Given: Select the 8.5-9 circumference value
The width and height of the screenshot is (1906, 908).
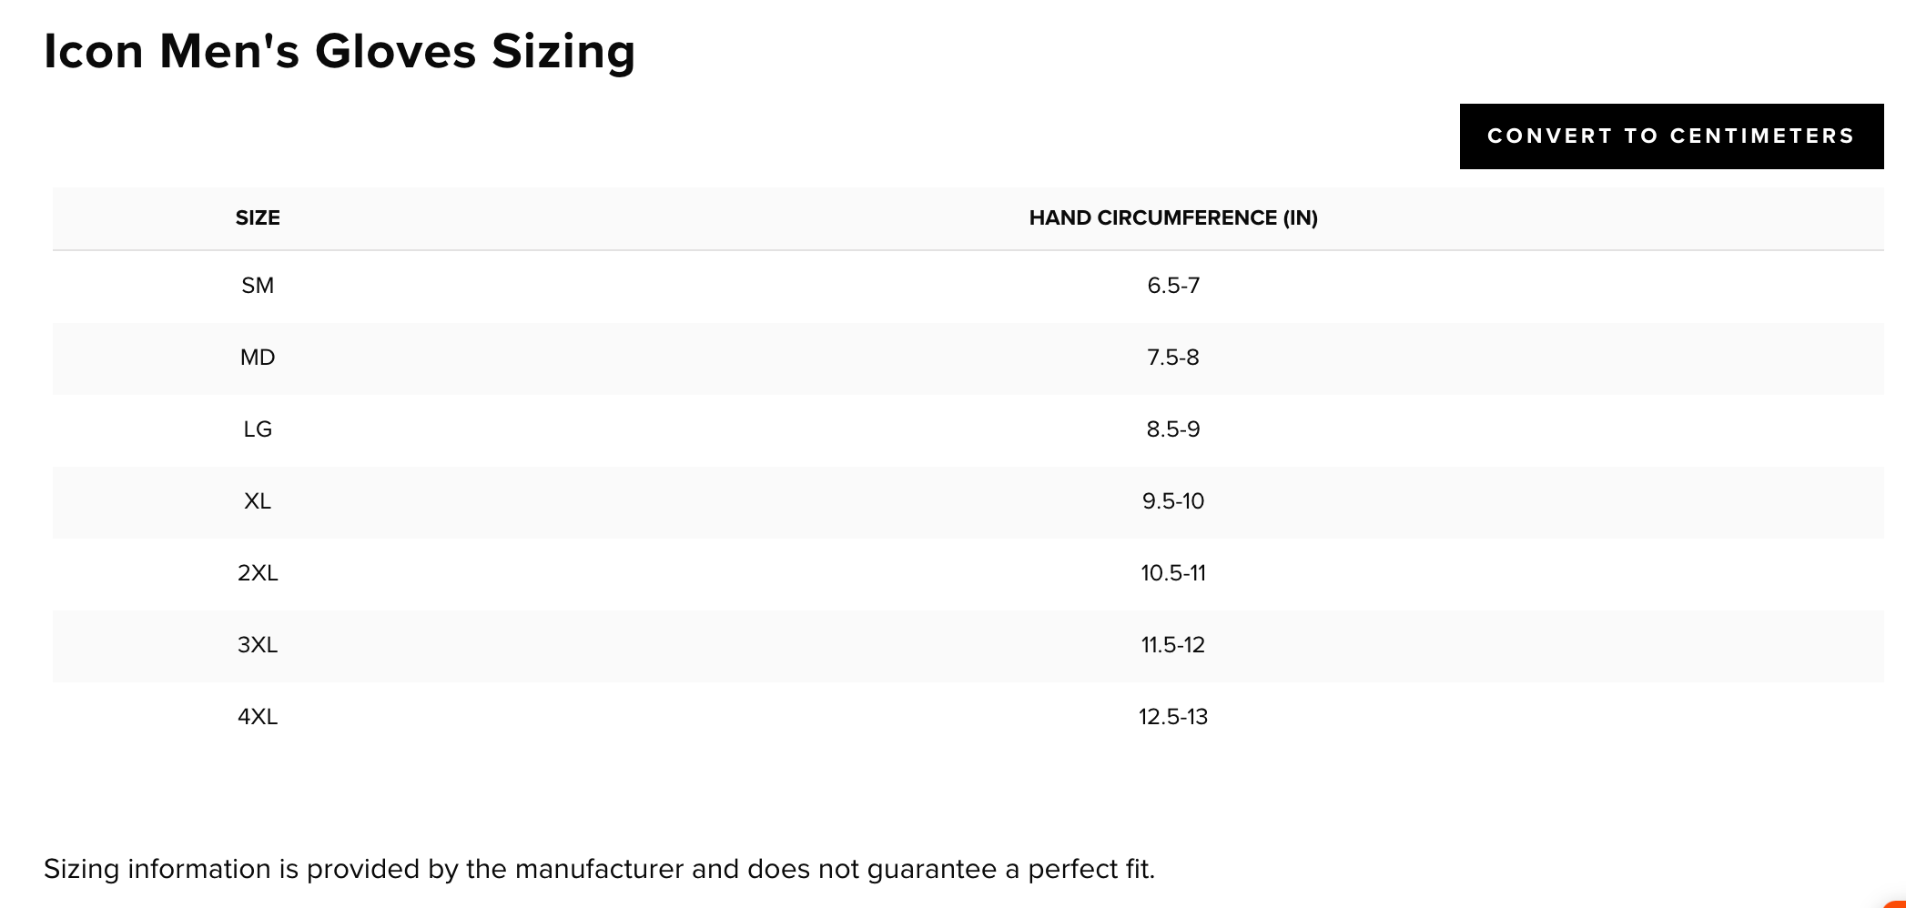Looking at the screenshot, I should [x=1173, y=429].
